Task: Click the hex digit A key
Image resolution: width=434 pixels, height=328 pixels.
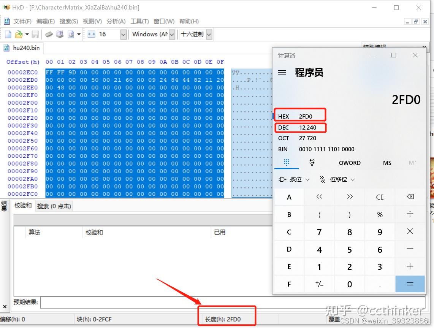Action: (289, 197)
